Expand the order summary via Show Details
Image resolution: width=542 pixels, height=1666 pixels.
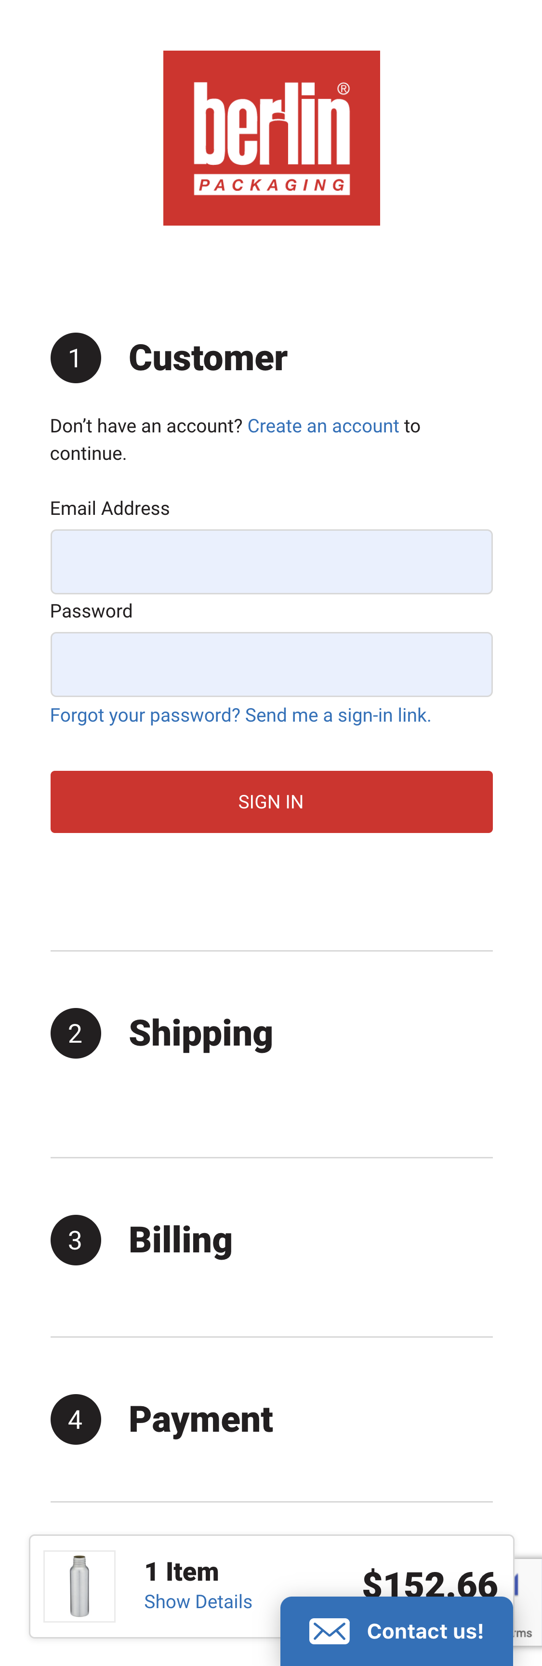pos(198,1601)
